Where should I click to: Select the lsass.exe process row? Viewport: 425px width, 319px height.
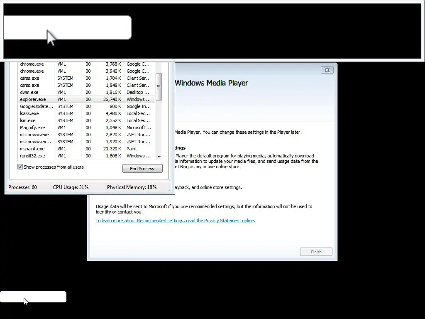pyautogui.click(x=87, y=113)
